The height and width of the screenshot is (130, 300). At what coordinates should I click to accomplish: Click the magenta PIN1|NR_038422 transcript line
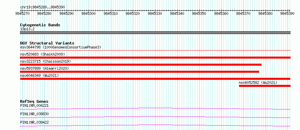[155, 125]
